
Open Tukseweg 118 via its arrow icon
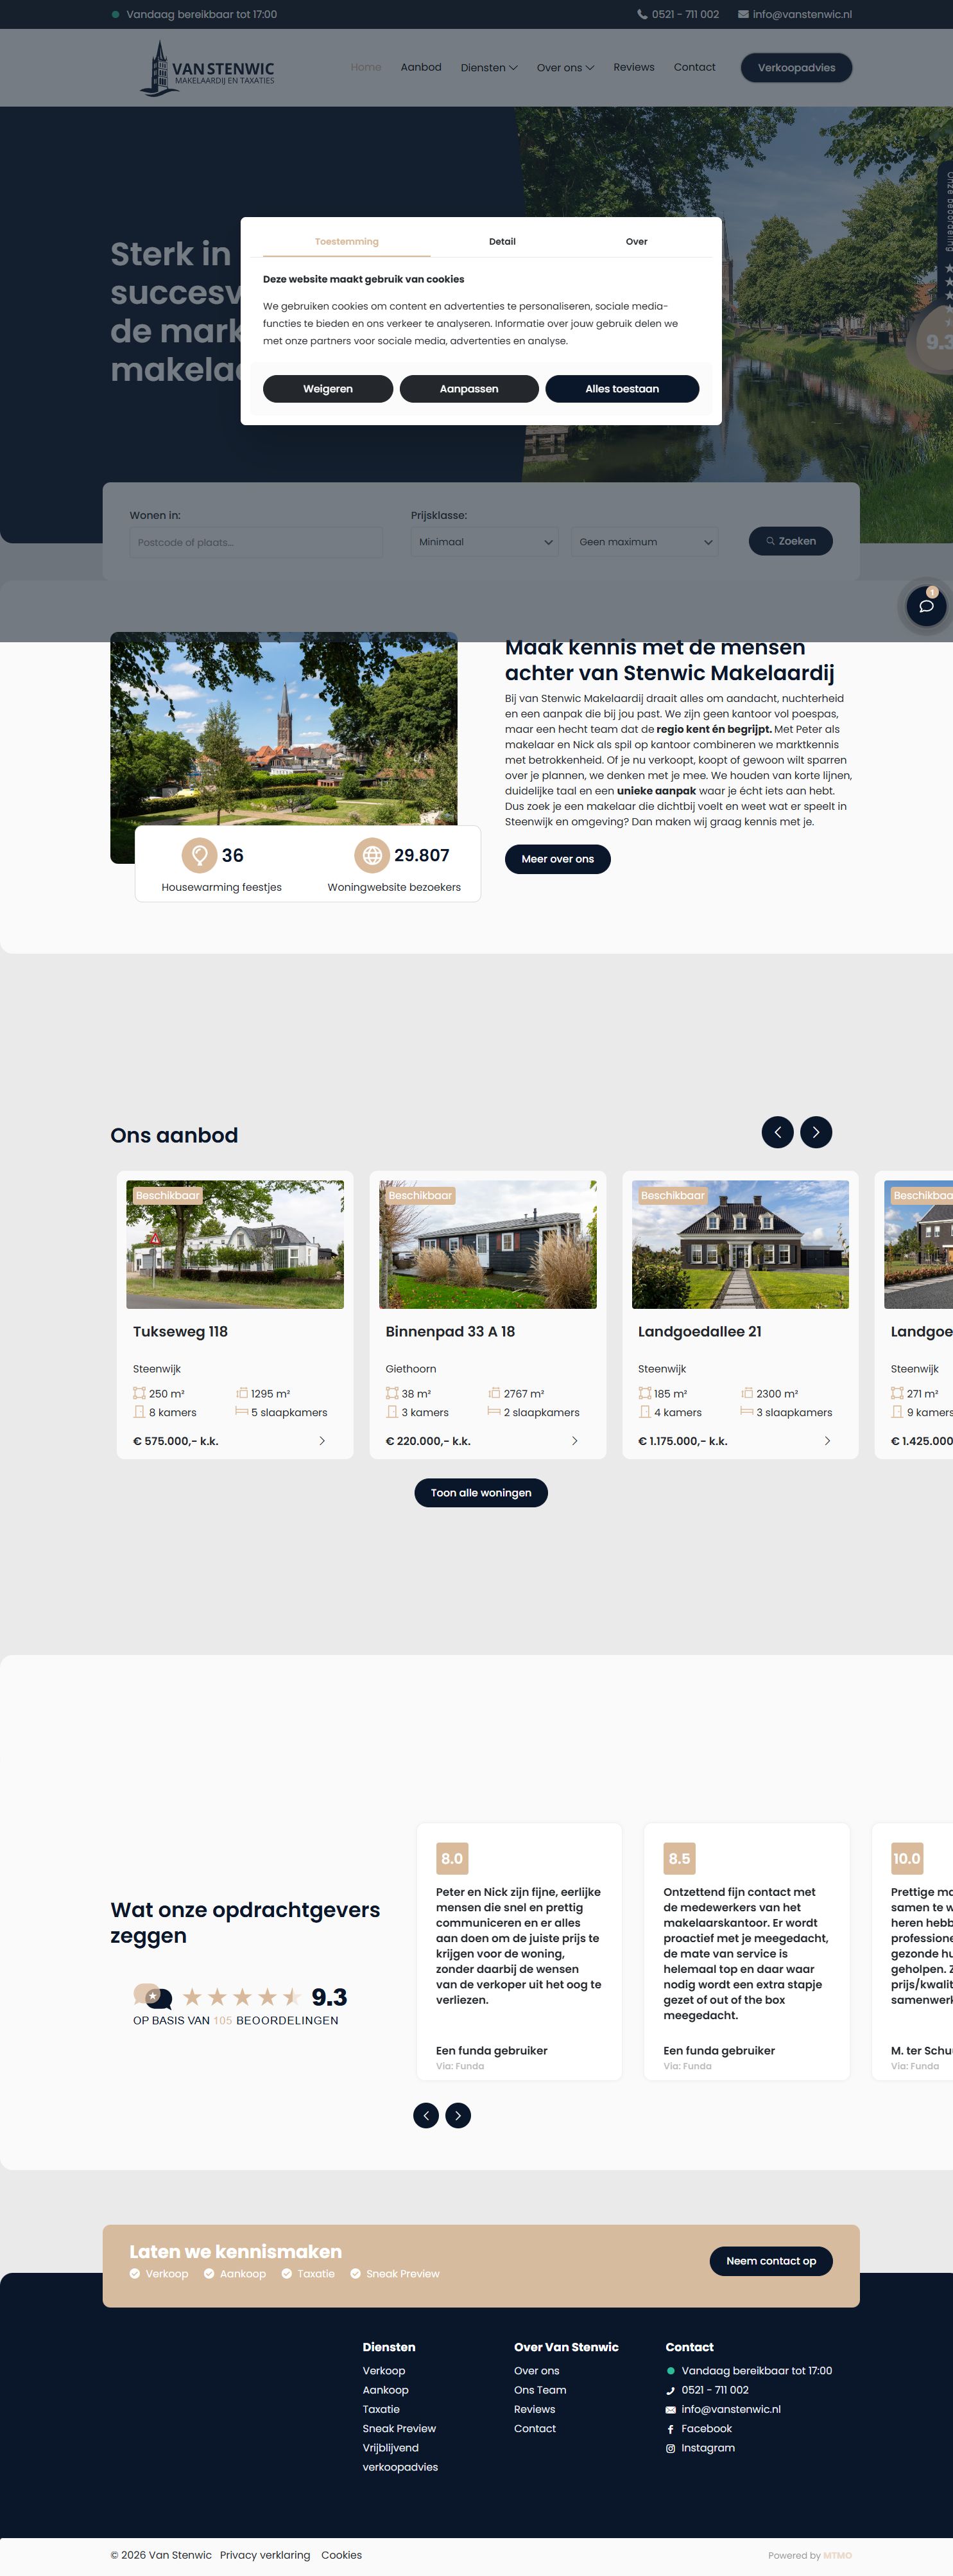322,1441
